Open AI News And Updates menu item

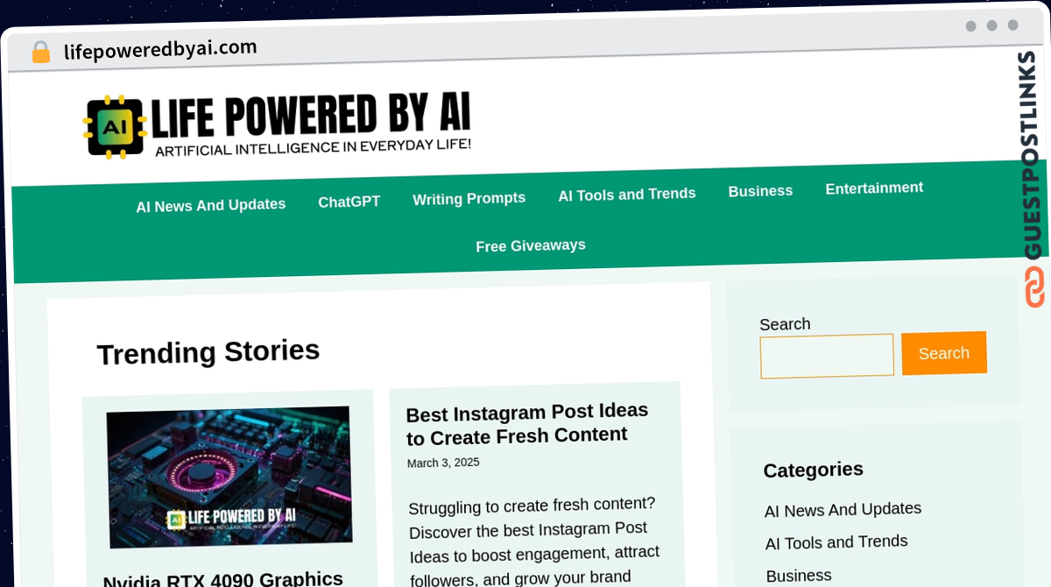(x=210, y=205)
